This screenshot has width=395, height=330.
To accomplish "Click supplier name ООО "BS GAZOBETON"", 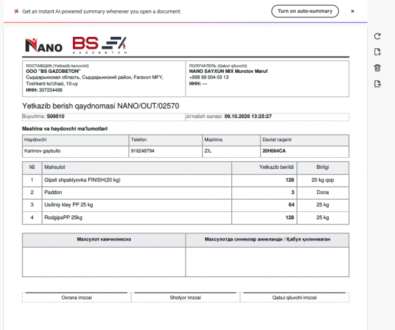I will coord(53,72).
